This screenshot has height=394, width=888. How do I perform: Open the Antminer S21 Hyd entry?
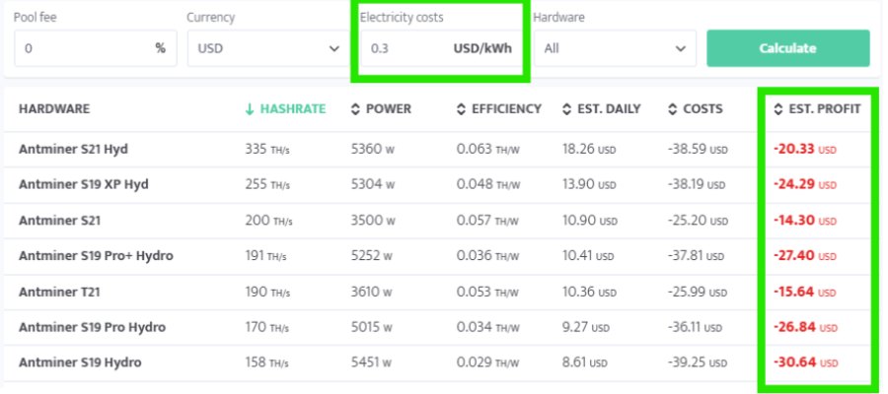[x=73, y=150]
